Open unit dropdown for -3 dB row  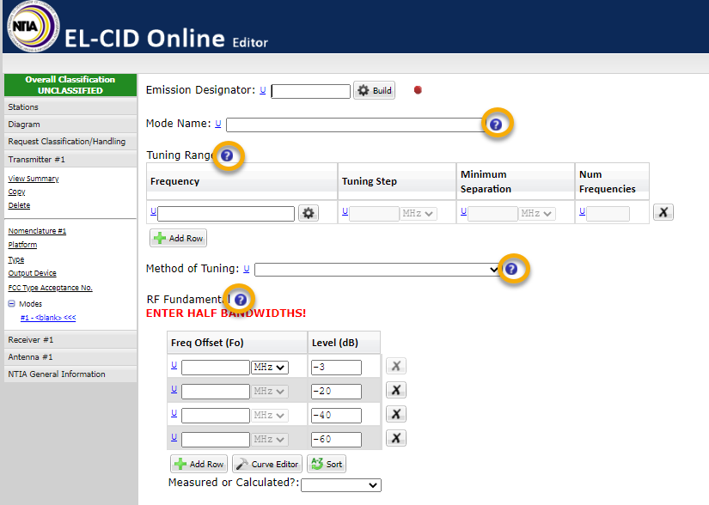click(x=270, y=368)
